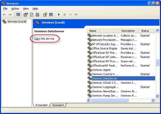Image resolution: width=161 pixels, height=114 pixels.
Task: Maximize the Services window
Action: click(x=153, y=3)
